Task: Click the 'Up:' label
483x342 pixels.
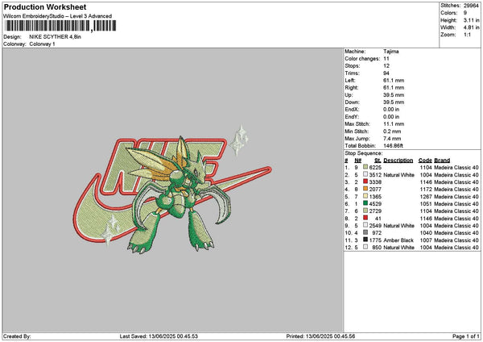Action: click(349, 95)
